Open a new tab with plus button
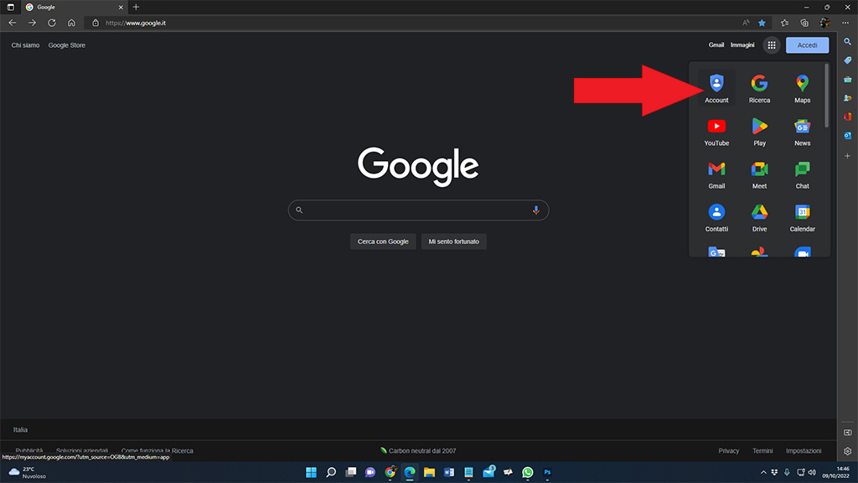 (137, 7)
